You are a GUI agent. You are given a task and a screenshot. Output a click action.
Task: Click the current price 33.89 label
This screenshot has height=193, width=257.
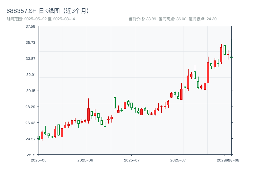pyautogui.click(x=142, y=19)
